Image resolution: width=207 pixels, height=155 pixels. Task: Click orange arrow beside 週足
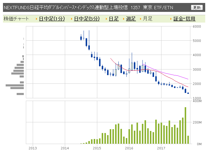click(123, 19)
